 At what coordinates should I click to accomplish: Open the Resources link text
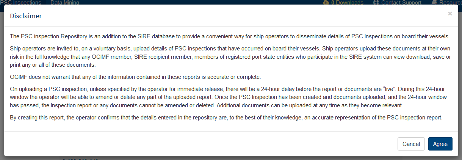(x=451, y=2)
